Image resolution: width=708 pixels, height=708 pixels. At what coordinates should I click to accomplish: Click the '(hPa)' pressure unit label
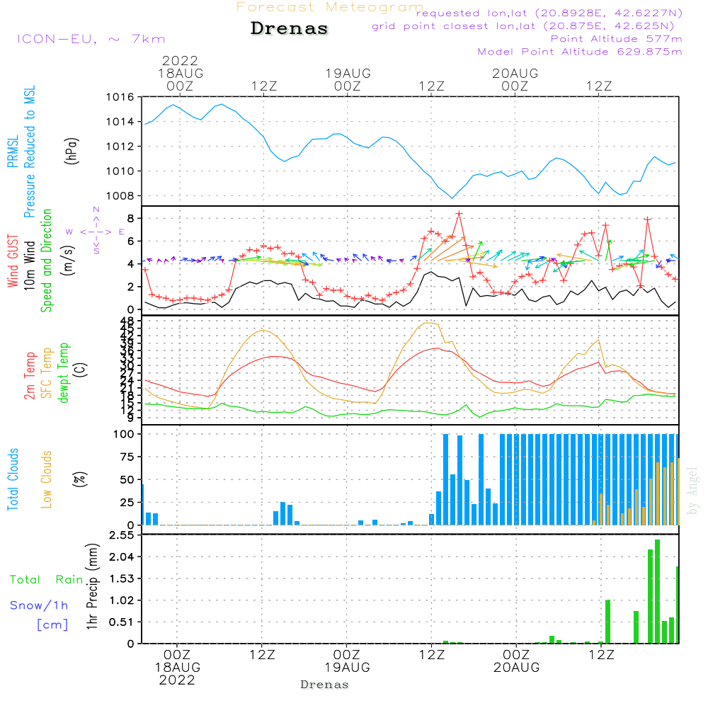72,152
